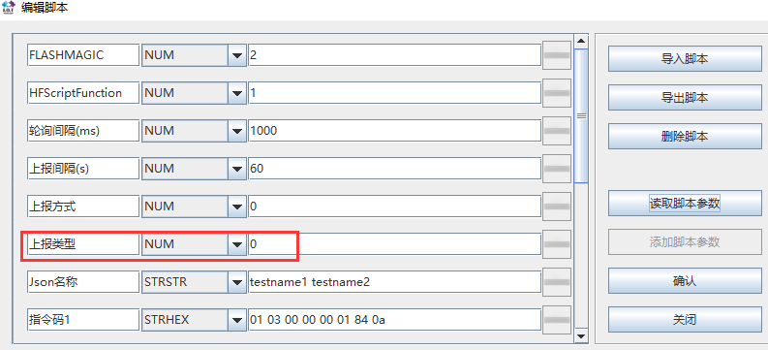
Task: Click the scrollbar down arrow in parameter list
Action: tap(581, 335)
